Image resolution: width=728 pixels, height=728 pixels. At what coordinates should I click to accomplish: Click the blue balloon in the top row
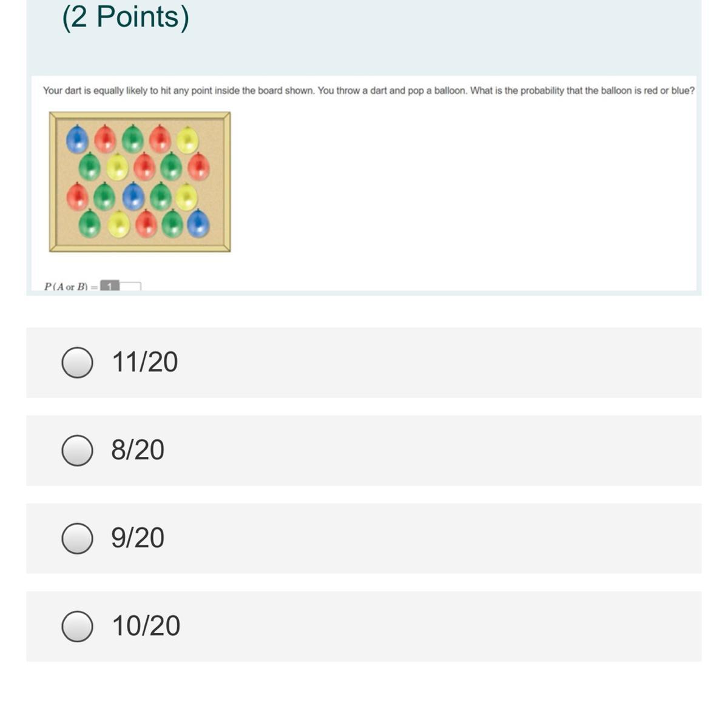[x=77, y=139]
